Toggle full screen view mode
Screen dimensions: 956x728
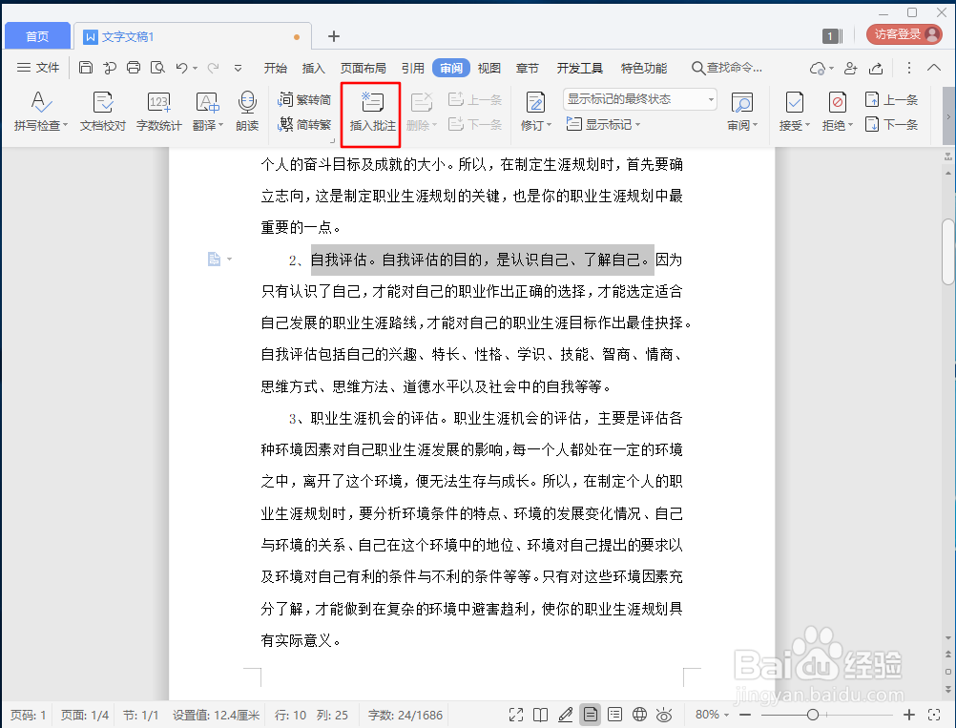click(516, 714)
